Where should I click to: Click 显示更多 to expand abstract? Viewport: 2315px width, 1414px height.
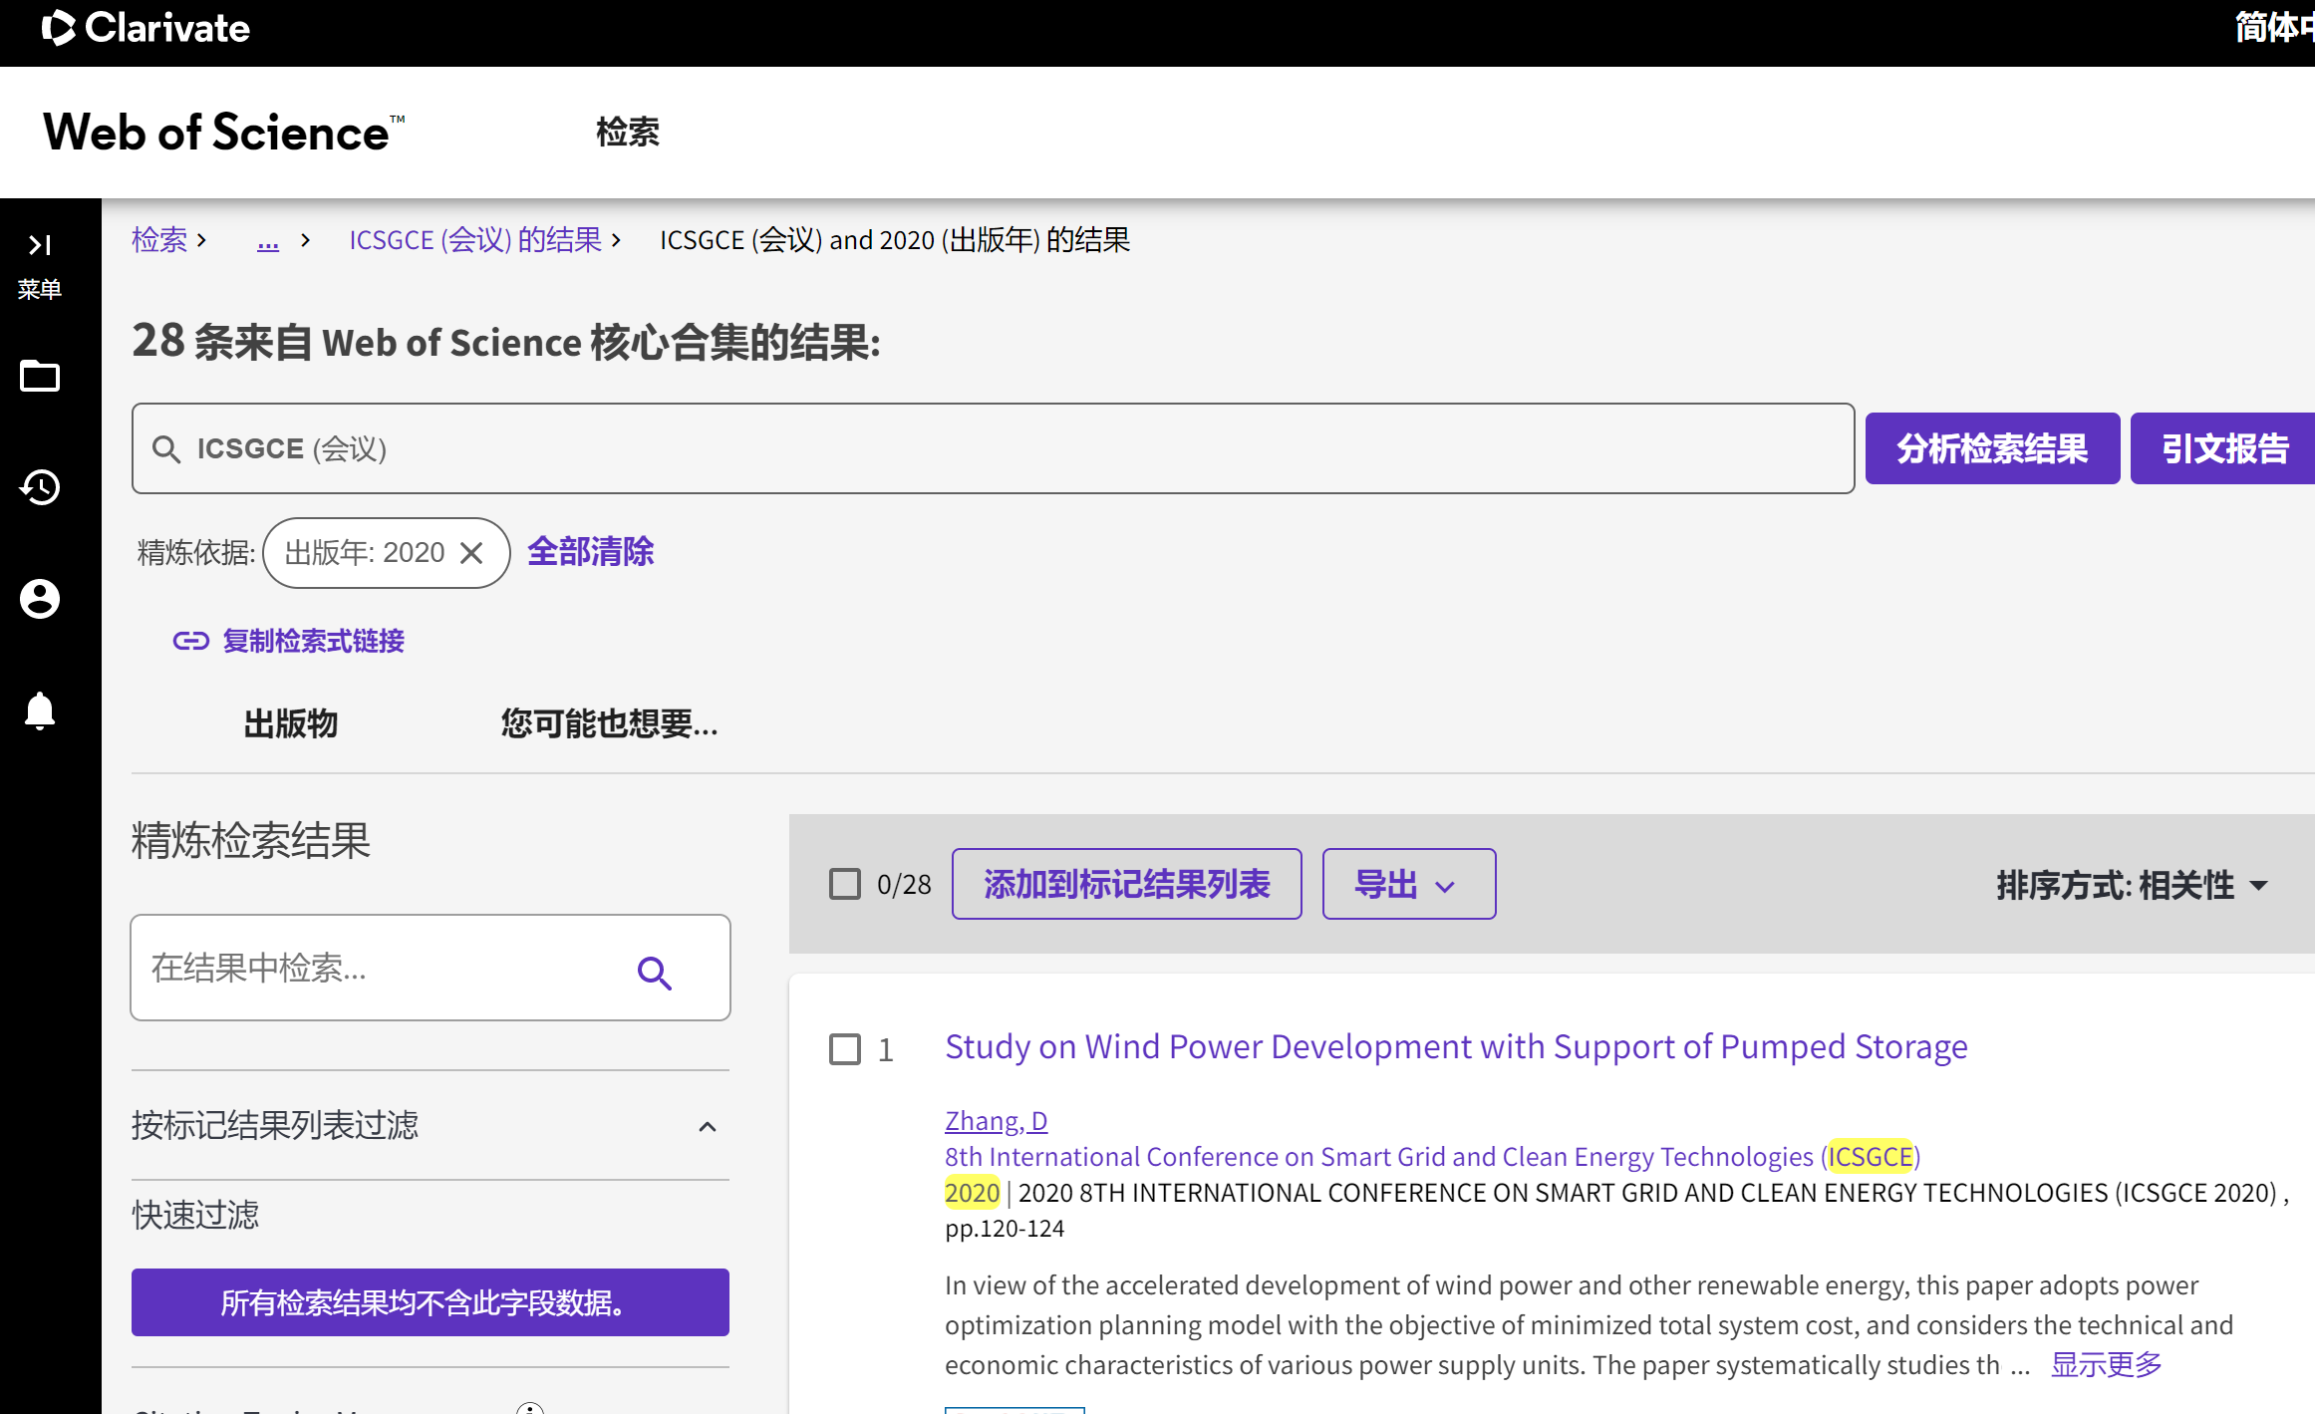coord(2106,1364)
